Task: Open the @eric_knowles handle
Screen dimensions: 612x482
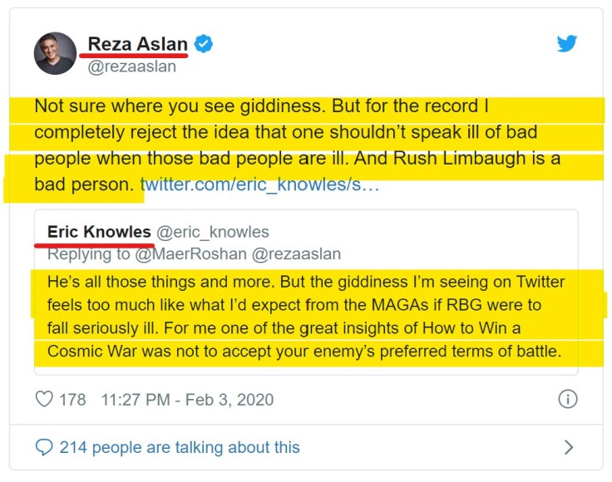Action: coord(213,232)
